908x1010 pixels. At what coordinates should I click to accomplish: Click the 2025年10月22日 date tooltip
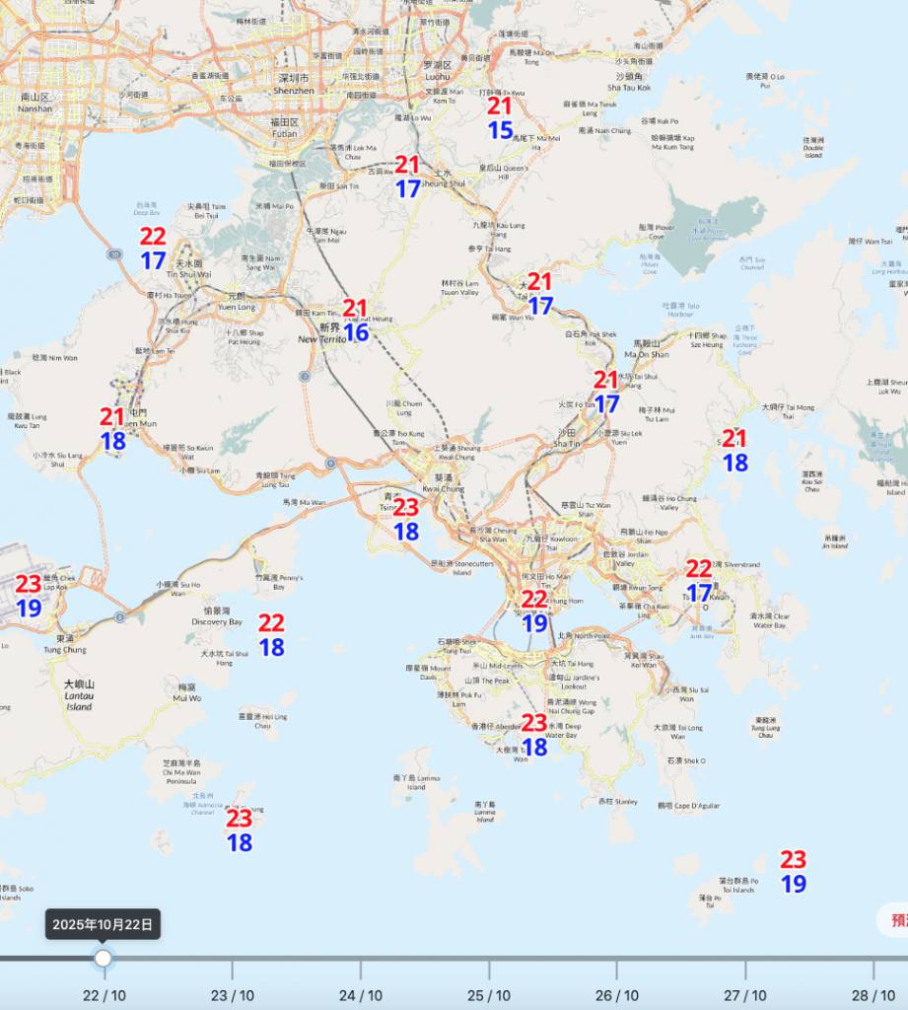[x=103, y=924]
